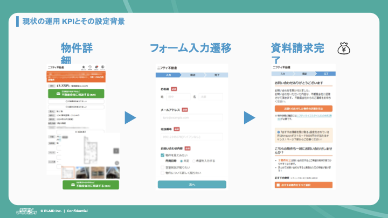
Task: Open browsing history via the clock icon
Action: pos(90,67)
